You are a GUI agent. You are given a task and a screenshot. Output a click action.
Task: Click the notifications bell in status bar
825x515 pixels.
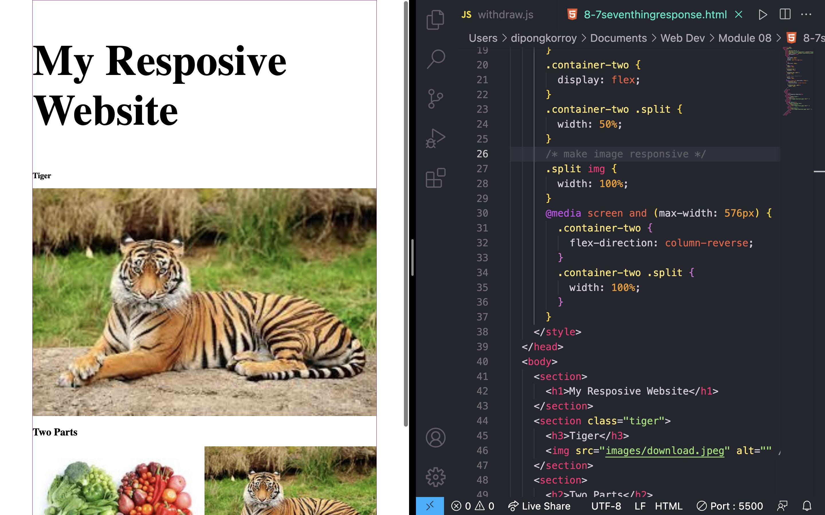(x=807, y=506)
